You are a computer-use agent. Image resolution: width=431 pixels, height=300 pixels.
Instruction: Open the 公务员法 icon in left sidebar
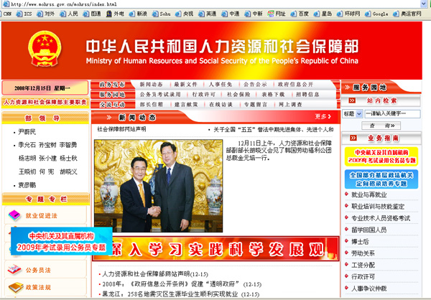[x=14, y=271]
